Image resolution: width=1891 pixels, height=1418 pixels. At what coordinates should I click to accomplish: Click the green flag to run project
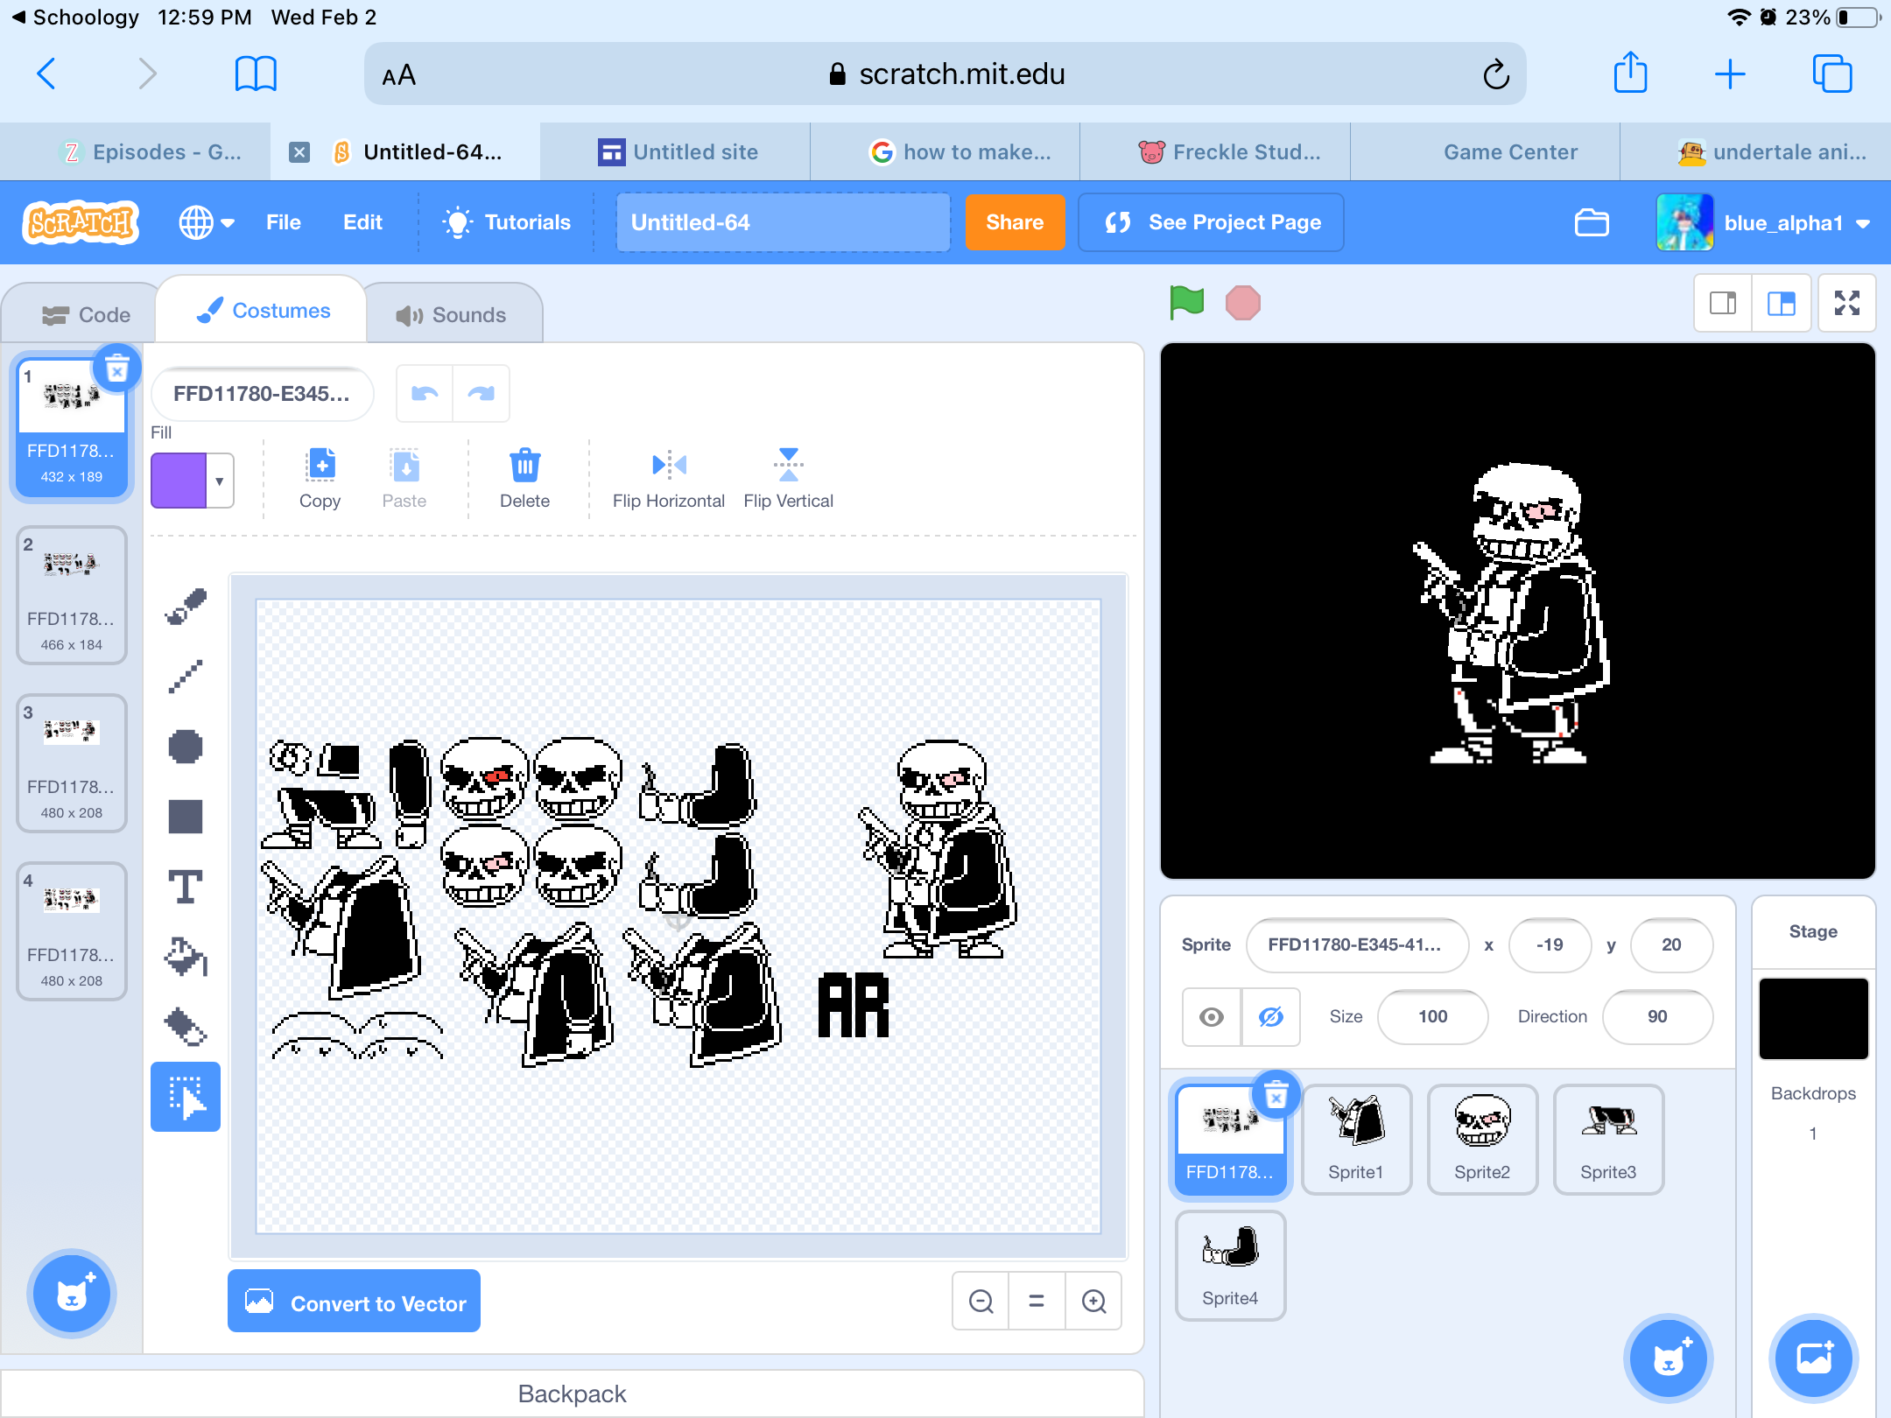[x=1185, y=303]
